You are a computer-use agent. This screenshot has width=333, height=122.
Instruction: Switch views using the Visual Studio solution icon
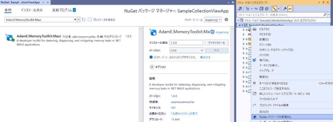pyautogui.click(x=240, y=9)
